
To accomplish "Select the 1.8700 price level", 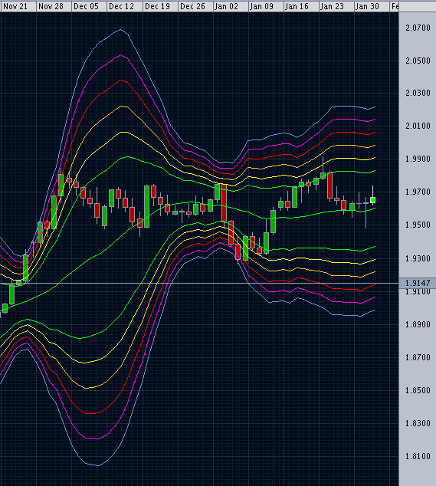I will 418,357.
